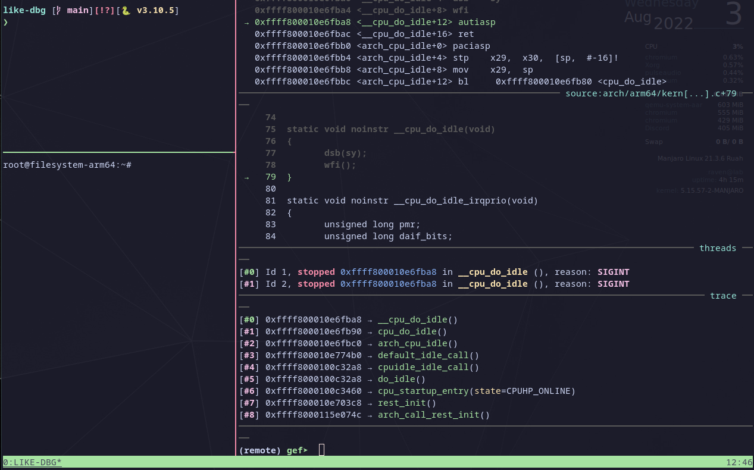Select the wfi instruction at __cpu_do_idle+8
This screenshot has width=754, height=470.
(362, 10)
